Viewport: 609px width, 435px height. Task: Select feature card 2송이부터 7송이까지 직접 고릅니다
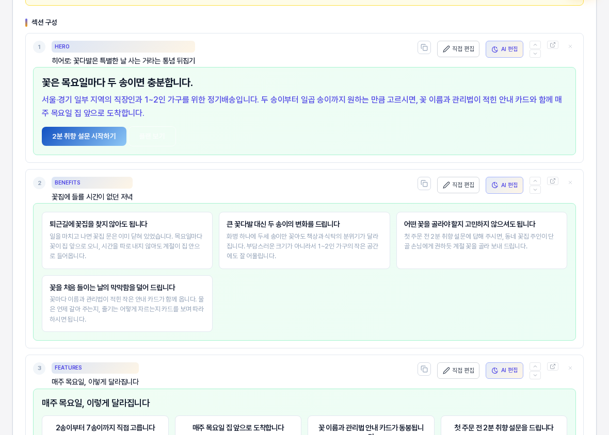[105, 425]
